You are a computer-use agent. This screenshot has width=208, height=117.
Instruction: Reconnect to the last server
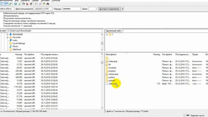click(31, 4)
